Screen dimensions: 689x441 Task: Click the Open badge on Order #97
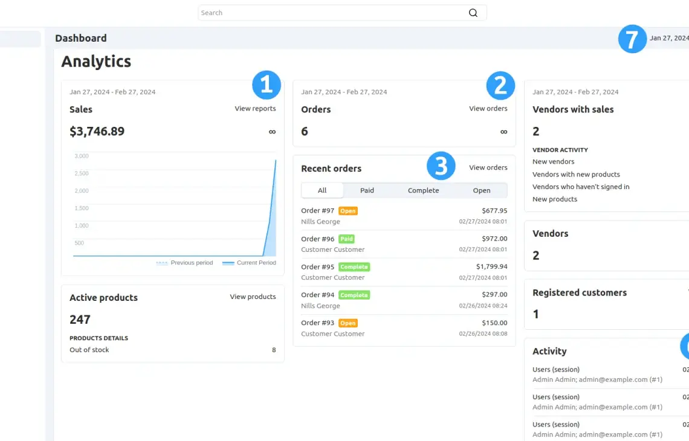point(348,211)
